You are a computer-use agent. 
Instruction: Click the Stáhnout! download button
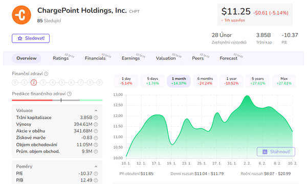tap(276, 152)
